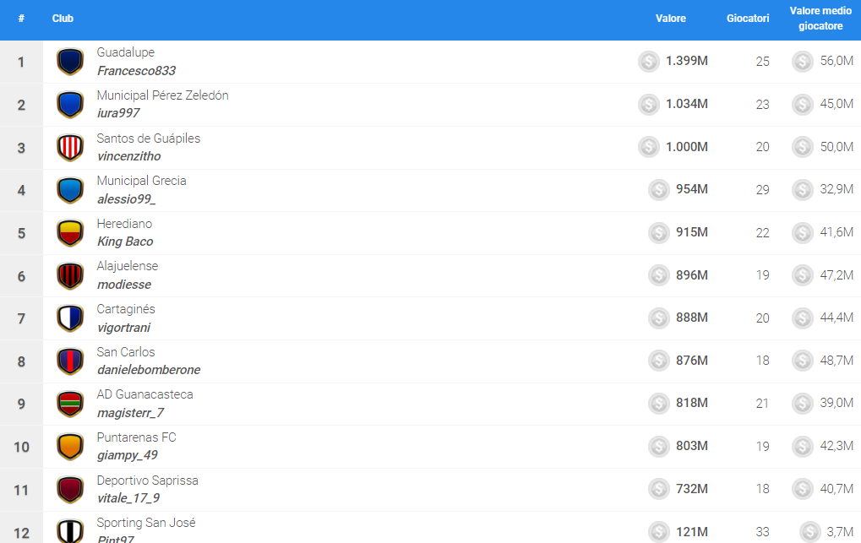Image resolution: width=861 pixels, height=543 pixels.
Task: Click the Alajuelense red-black striped crest
Action: pyautogui.click(x=69, y=276)
